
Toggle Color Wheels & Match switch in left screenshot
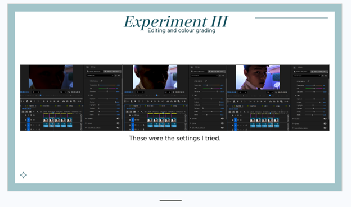(118, 128)
